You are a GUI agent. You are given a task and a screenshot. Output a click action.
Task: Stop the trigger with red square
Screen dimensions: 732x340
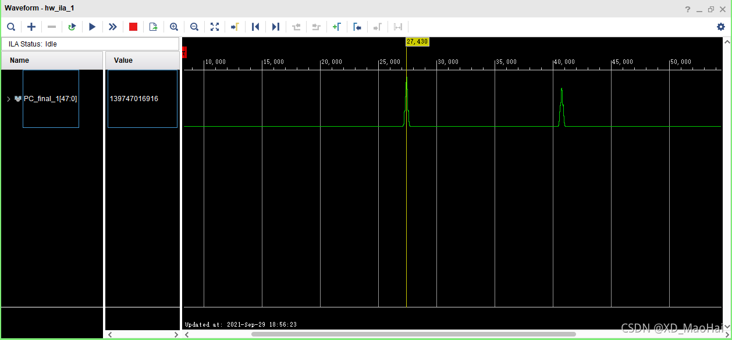pos(133,27)
